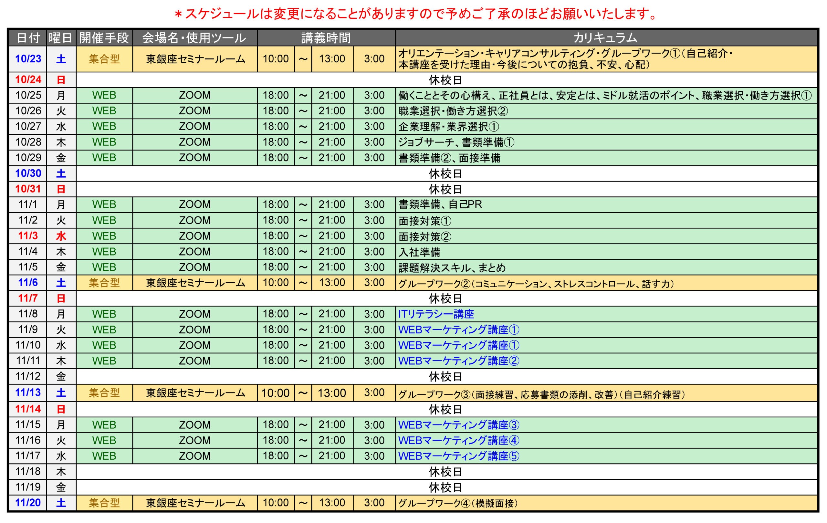
Task: Select the 11/7 date cell
Action: click(28, 298)
